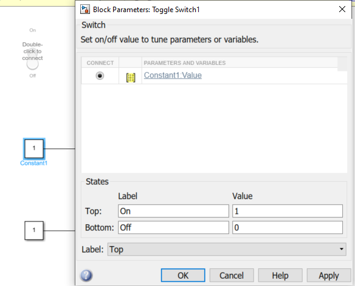Click the Constant1 block name label

[x=33, y=163]
